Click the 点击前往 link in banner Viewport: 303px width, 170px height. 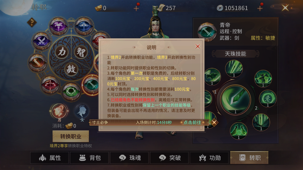pyautogui.click(x=192, y=122)
